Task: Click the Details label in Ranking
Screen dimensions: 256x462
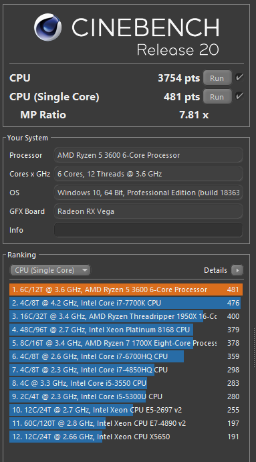Action: 215,270
